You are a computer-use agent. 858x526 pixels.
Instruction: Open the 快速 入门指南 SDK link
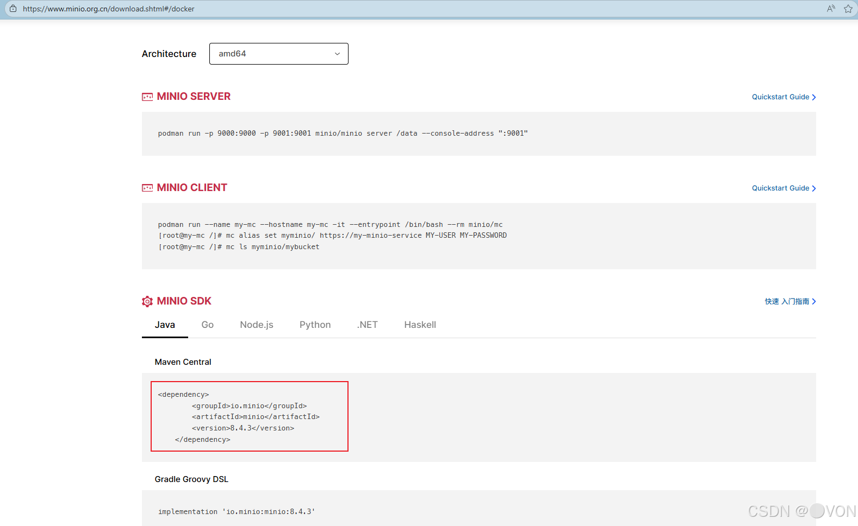[x=791, y=301]
